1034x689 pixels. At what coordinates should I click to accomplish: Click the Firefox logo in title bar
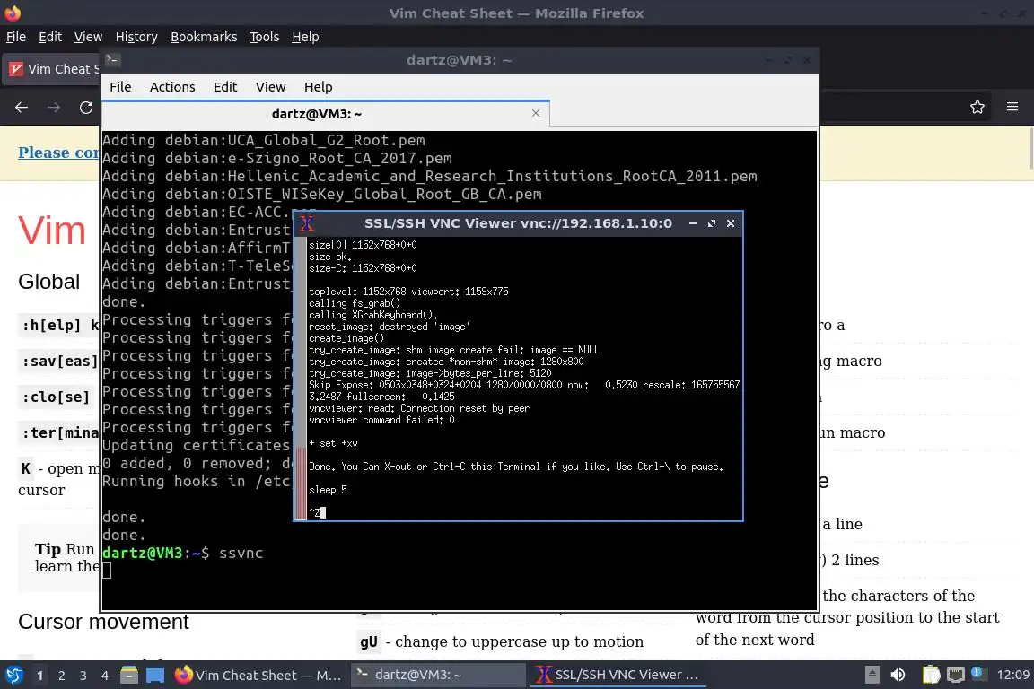coord(13,13)
